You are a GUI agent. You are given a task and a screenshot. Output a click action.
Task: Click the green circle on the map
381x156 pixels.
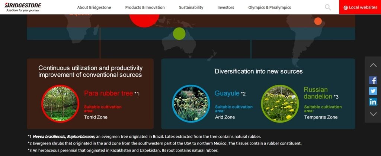click(179, 33)
